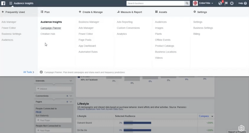Click the All Tools chevron link
This screenshot has width=249, height=133.
[33, 72]
